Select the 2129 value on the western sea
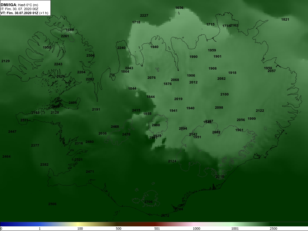The height and width of the screenshot is (231, 308). (6, 61)
